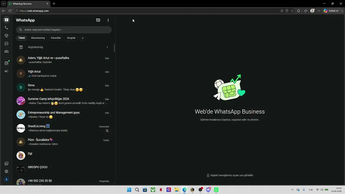This screenshot has width=345, height=194.
Task: Click the address bar URL web.whatsapp.com
Action: (x=34, y=11)
